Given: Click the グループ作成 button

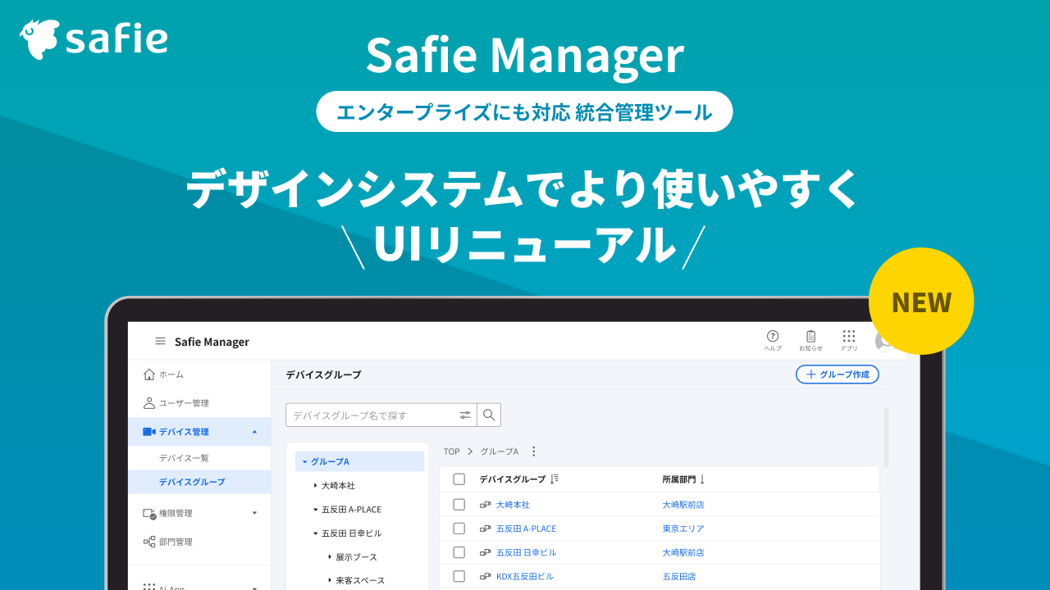Looking at the screenshot, I should (x=837, y=374).
